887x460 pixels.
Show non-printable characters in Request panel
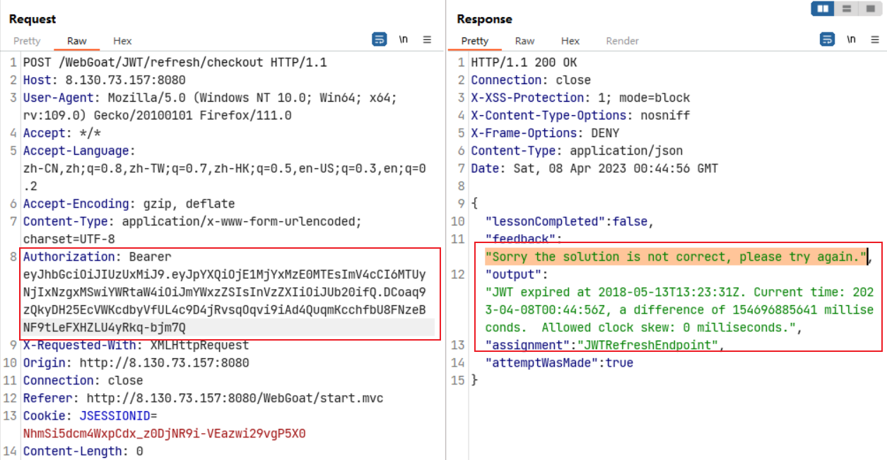coord(404,40)
